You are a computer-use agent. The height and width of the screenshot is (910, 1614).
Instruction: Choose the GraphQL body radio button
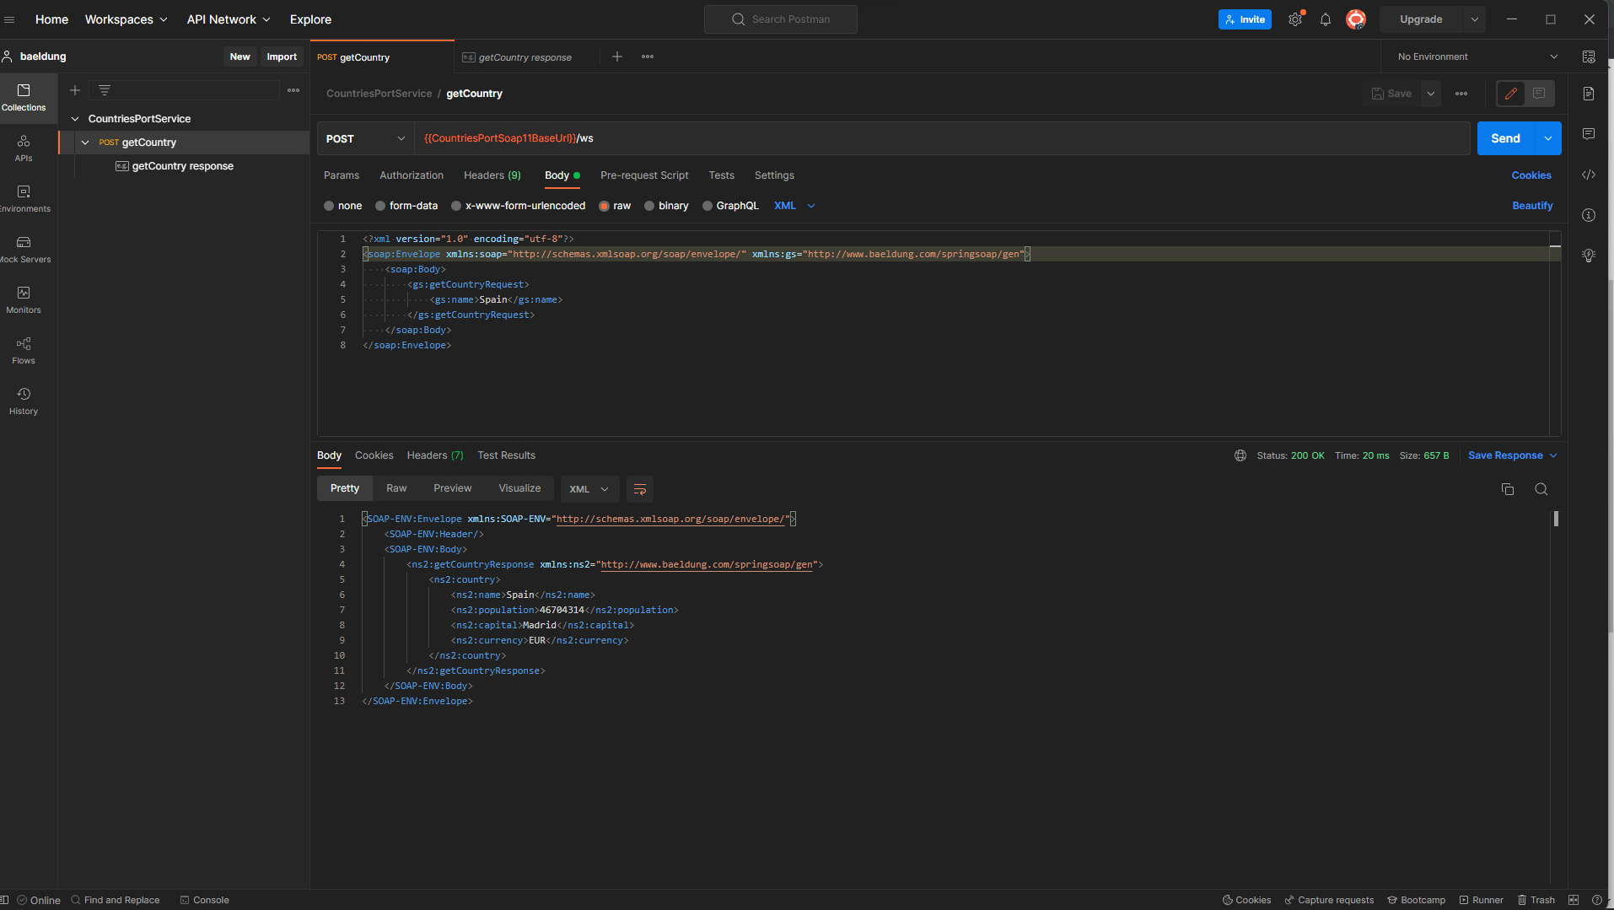tap(707, 206)
